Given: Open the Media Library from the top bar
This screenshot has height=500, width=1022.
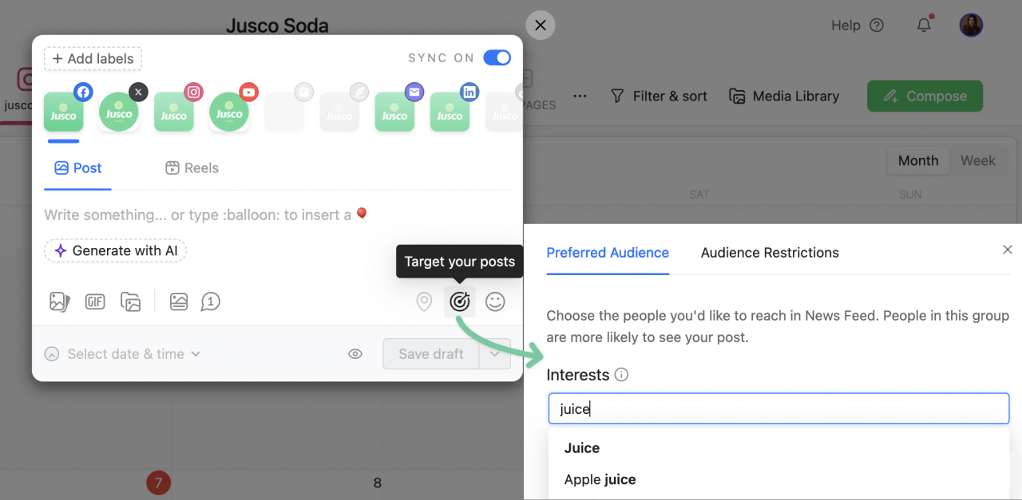Looking at the screenshot, I should pyautogui.click(x=784, y=96).
